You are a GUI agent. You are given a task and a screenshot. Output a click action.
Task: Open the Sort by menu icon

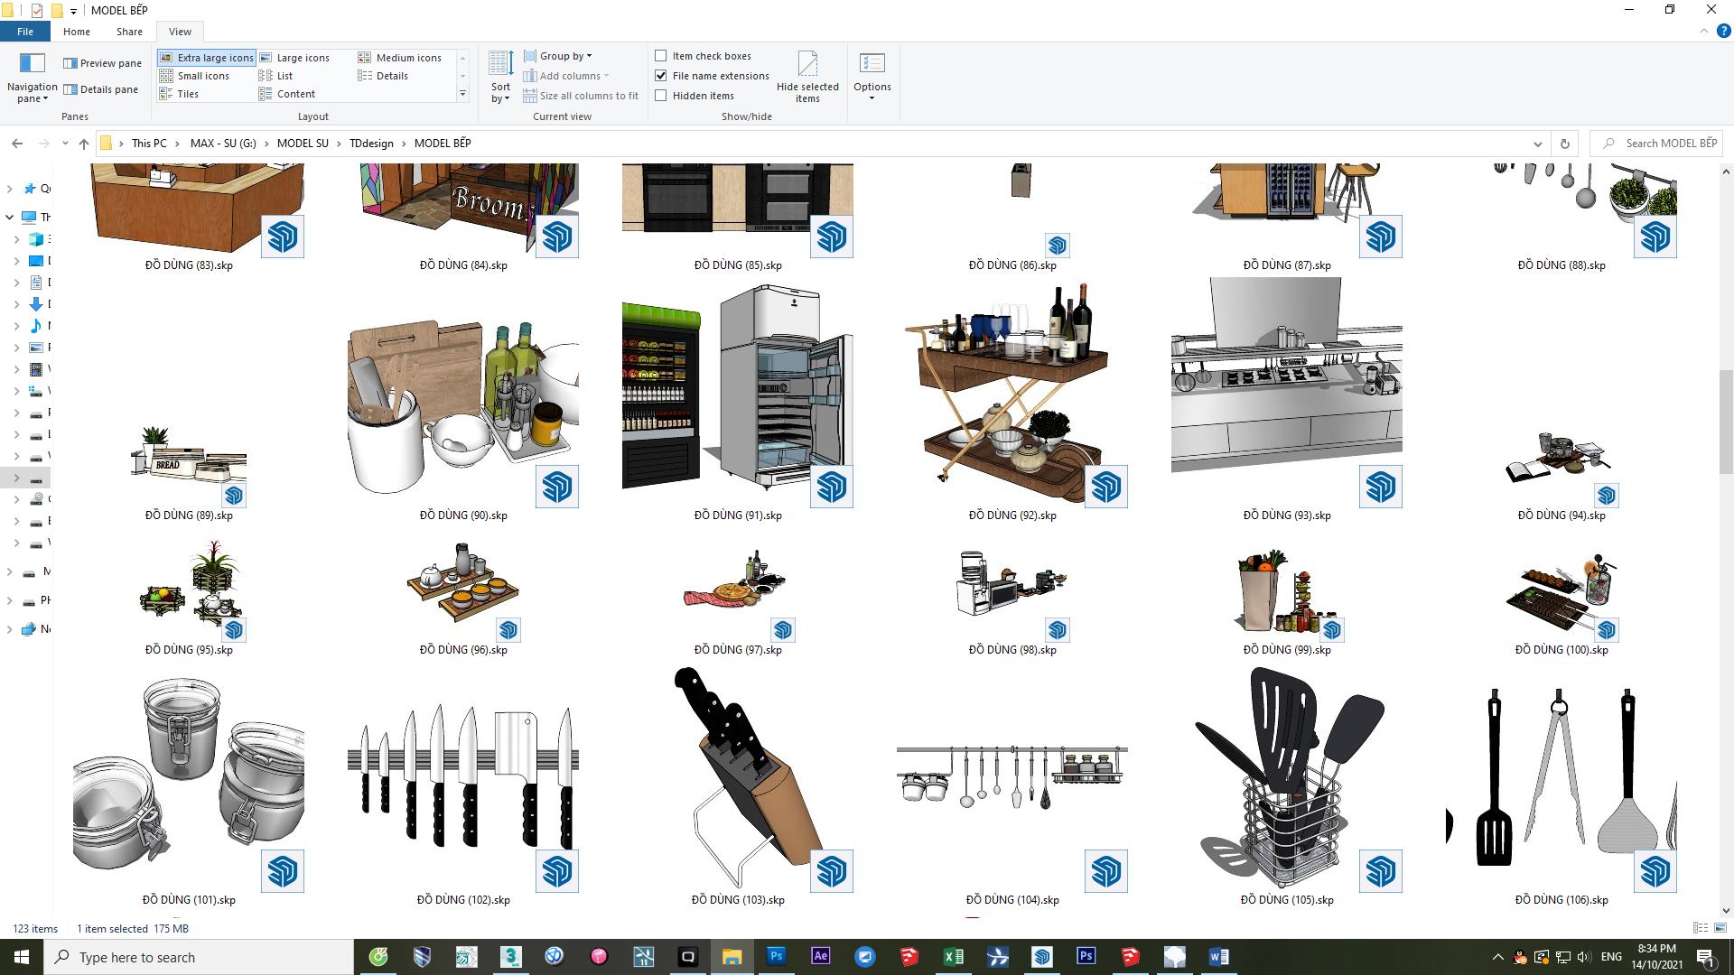click(x=500, y=65)
